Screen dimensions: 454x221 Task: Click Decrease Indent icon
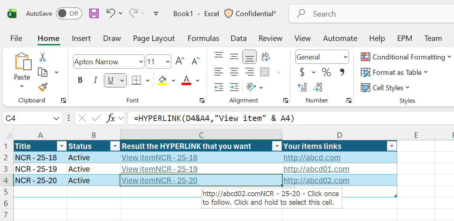click(x=219, y=87)
